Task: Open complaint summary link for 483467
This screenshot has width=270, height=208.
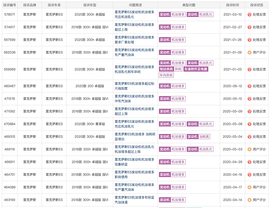Action: click(x=134, y=86)
